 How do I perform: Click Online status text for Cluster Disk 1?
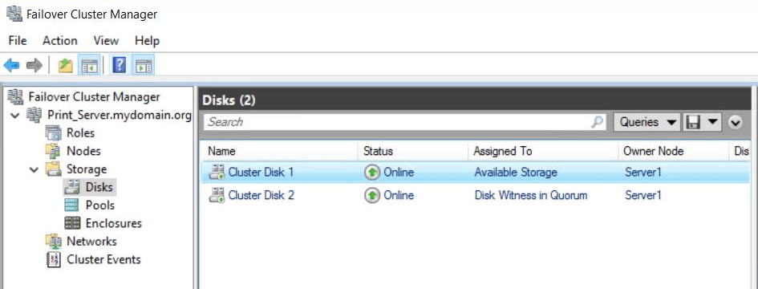[399, 173]
